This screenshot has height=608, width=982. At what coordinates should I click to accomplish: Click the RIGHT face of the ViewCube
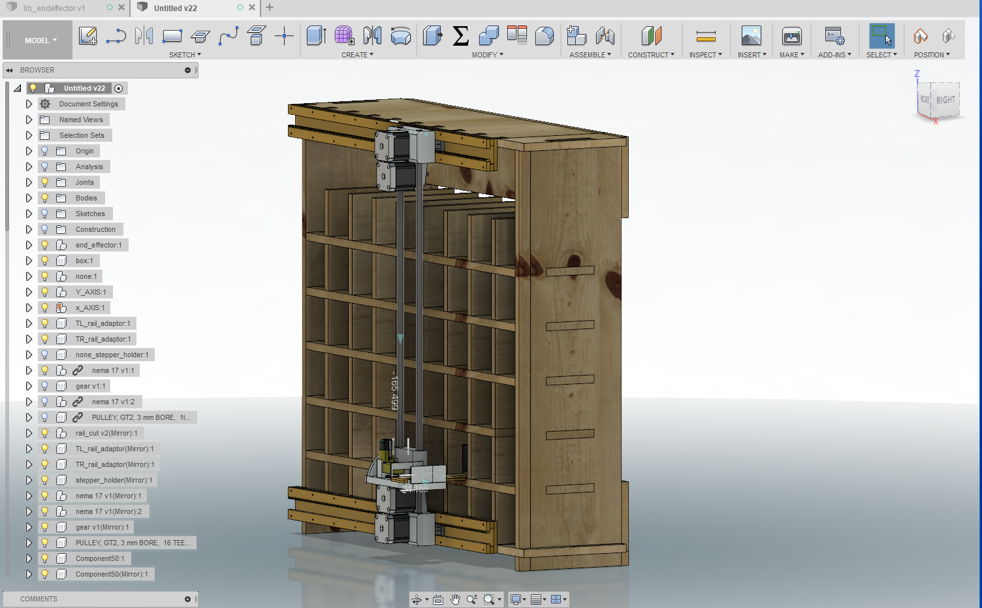(x=945, y=100)
